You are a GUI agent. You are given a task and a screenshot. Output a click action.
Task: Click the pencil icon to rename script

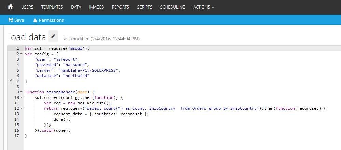point(53,36)
